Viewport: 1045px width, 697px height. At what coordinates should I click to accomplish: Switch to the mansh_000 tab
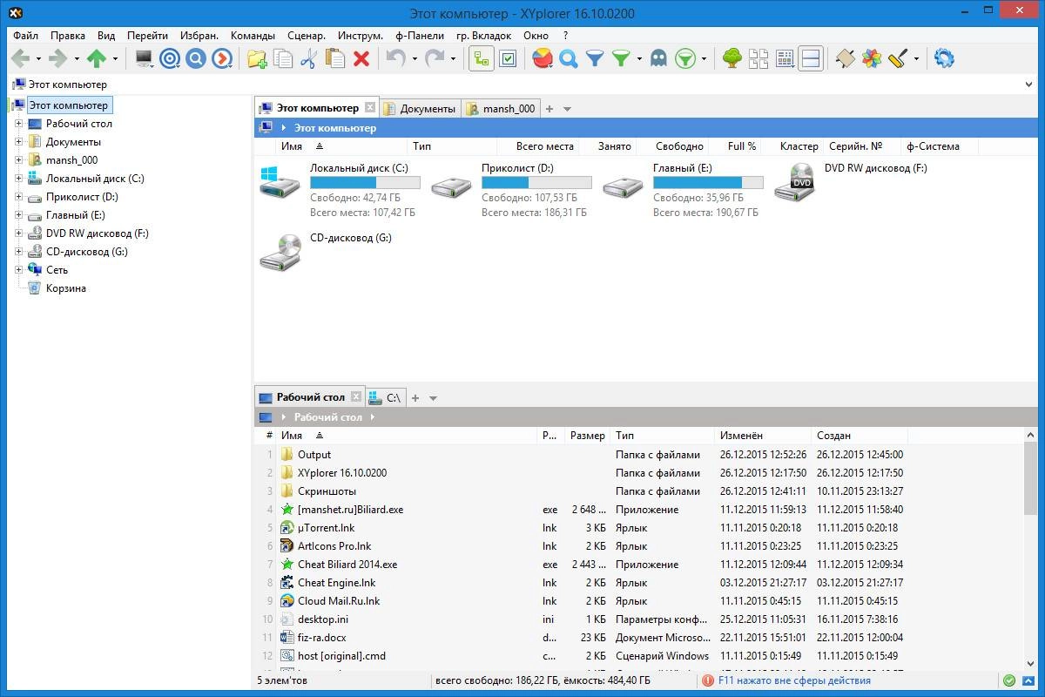501,109
